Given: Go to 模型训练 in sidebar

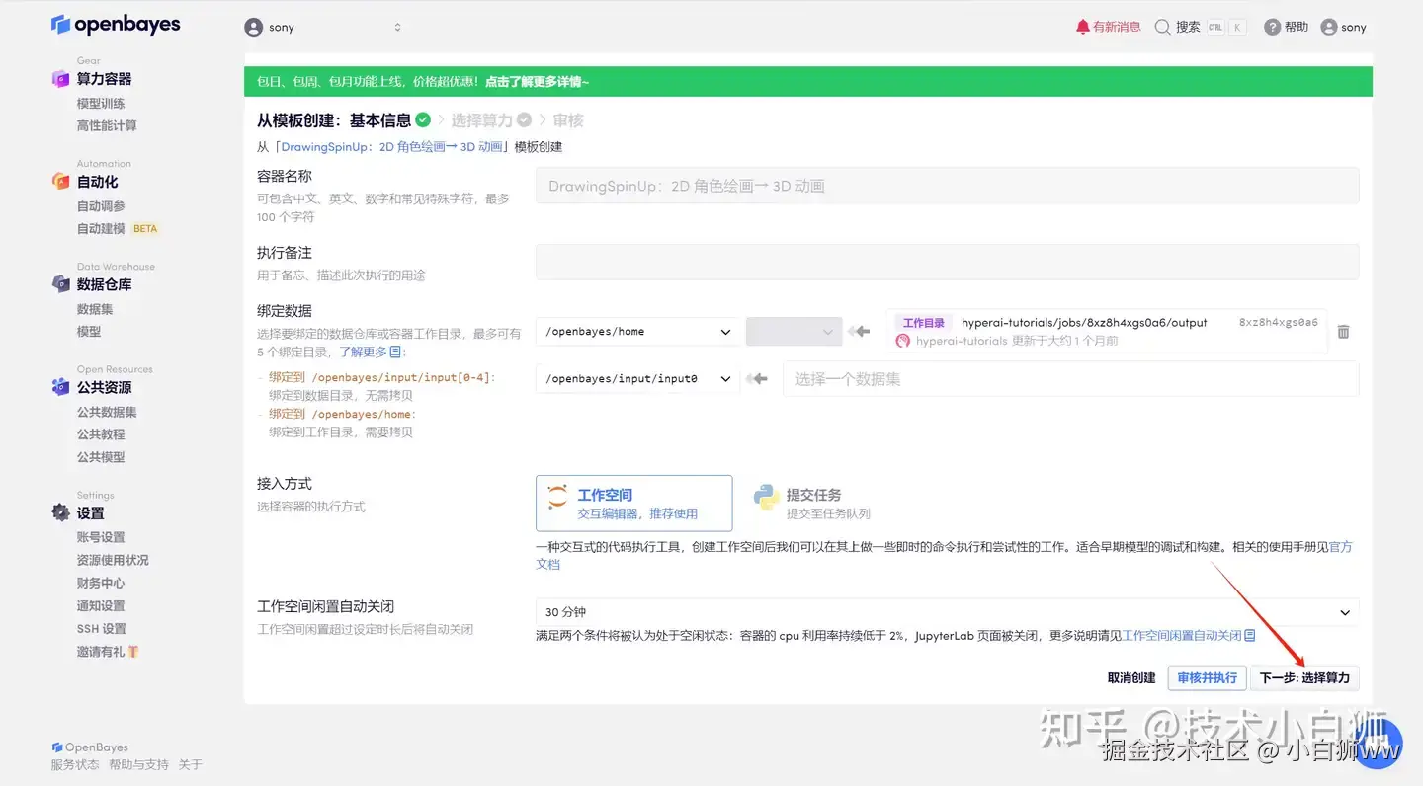Looking at the screenshot, I should [x=101, y=104].
